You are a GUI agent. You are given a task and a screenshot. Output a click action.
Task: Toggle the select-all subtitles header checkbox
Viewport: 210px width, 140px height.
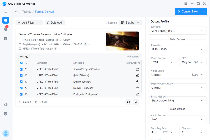21,63
